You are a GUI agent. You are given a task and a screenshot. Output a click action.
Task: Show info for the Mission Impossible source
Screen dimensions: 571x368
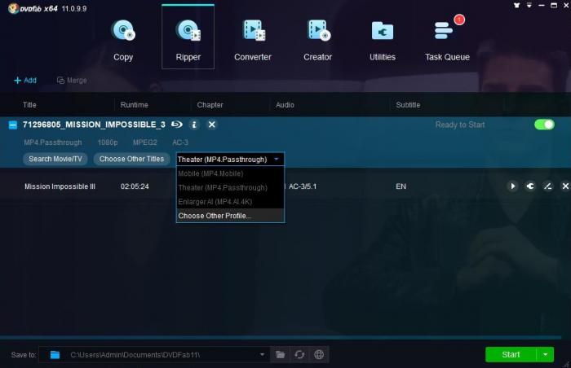click(194, 125)
